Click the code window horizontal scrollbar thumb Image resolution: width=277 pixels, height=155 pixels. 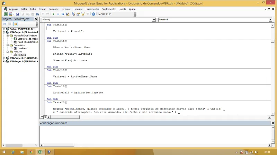click(x=65, y=117)
